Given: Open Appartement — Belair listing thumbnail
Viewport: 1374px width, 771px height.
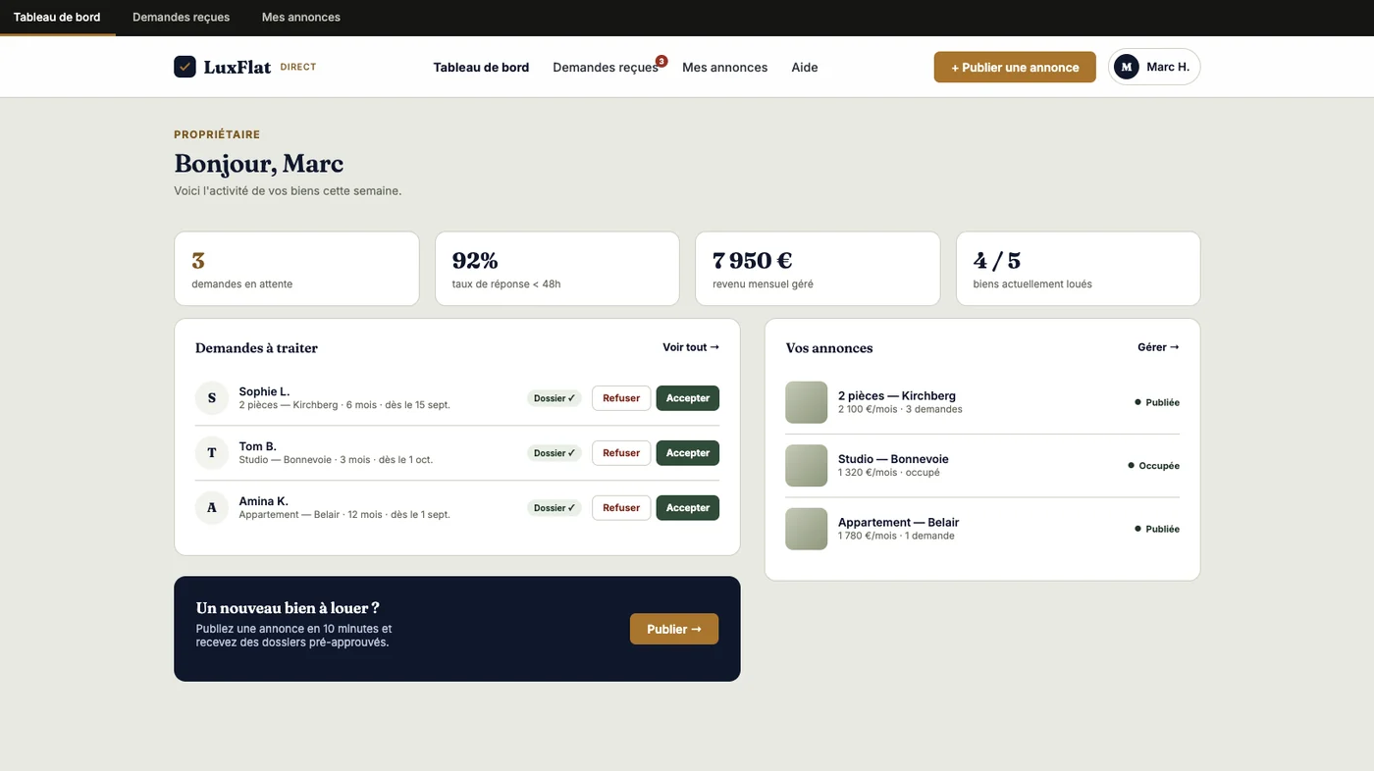Looking at the screenshot, I should (807, 529).
